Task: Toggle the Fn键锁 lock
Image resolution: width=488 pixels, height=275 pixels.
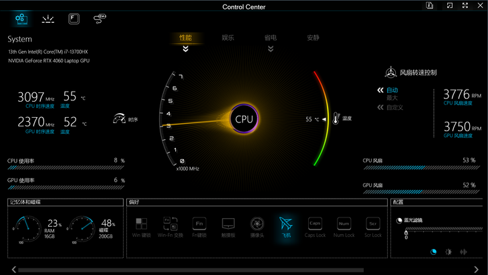Action: point(199,227)
